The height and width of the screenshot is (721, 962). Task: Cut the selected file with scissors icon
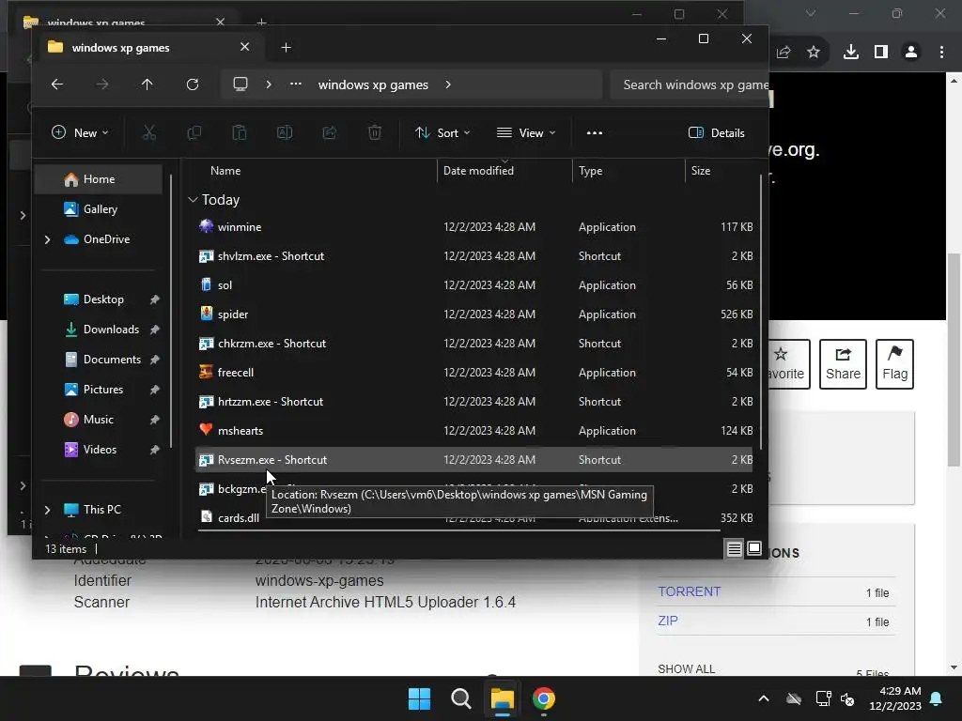(149, 132)
